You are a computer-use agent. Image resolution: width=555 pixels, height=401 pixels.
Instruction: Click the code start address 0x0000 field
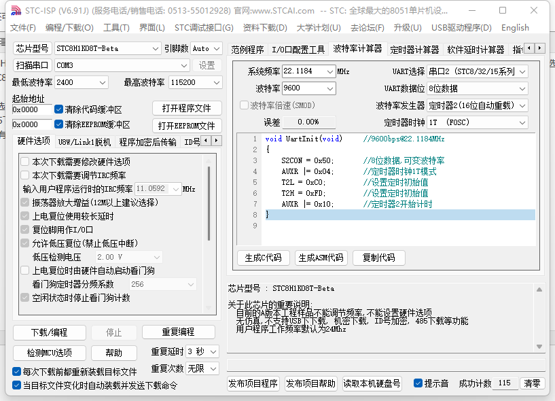[x=32, y=109]
